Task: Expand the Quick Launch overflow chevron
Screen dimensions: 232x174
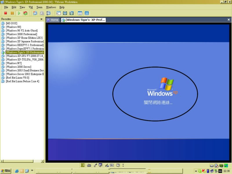Action: 32,170
